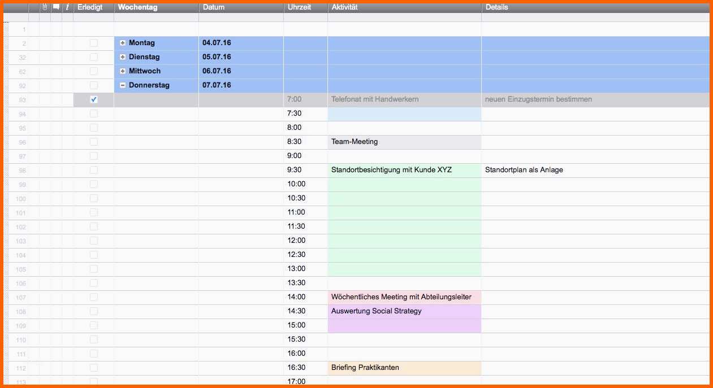Select the Briefing Praktikanten cell
This screenshot has height=388, width=713.
click(405, 368)
